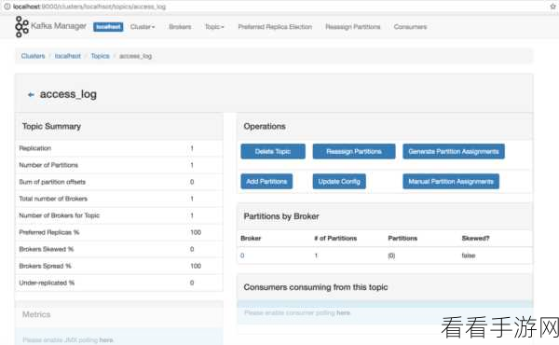The width and height of the screenshot is (559, 345).
Task: Click the access_log page heading
Action: (x=68, y=94)
